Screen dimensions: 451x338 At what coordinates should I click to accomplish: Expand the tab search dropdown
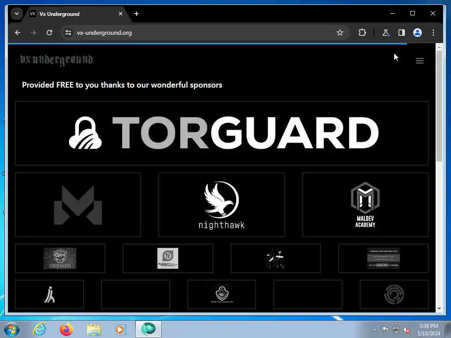pos(17,14)
